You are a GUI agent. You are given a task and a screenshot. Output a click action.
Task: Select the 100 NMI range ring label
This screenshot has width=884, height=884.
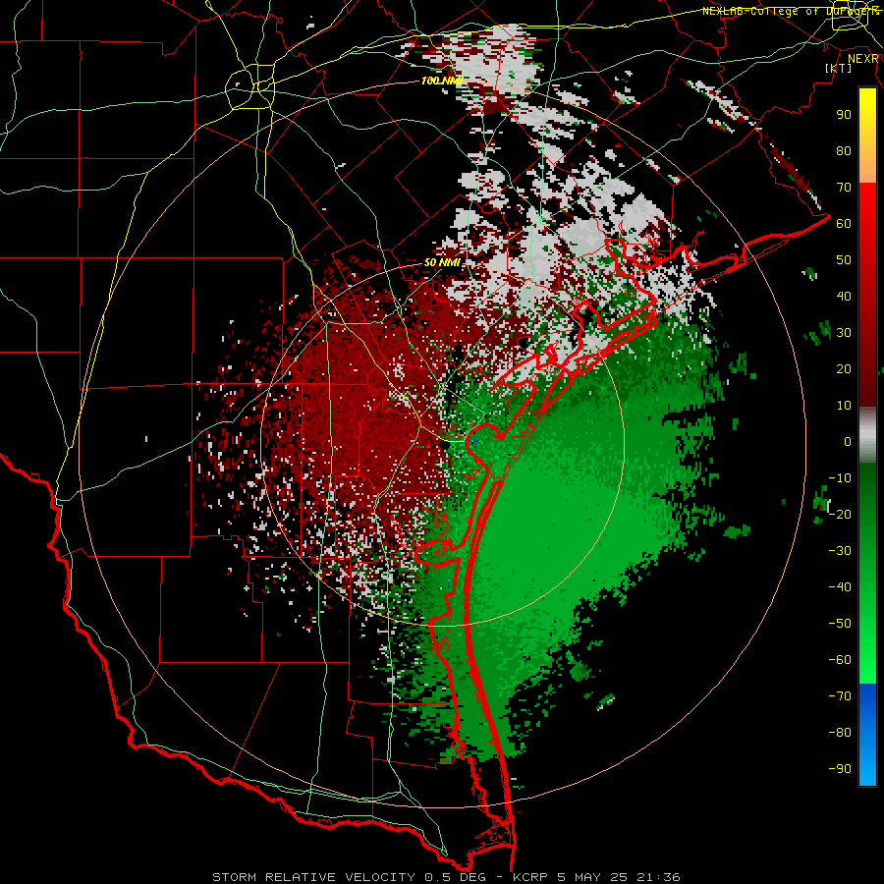coord(441,81)
